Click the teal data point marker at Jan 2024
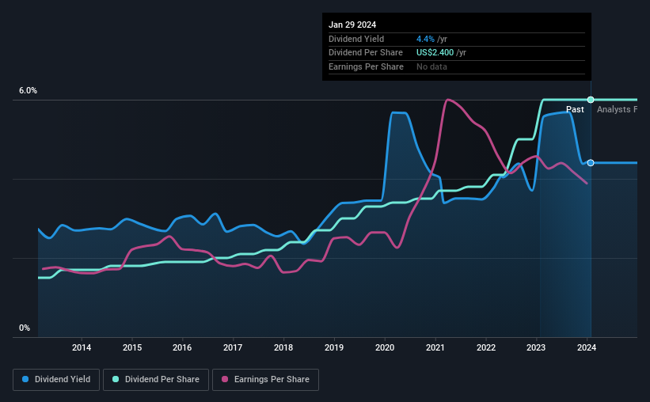Viewport: 650px width, 402px height. [x=591, y=100]
